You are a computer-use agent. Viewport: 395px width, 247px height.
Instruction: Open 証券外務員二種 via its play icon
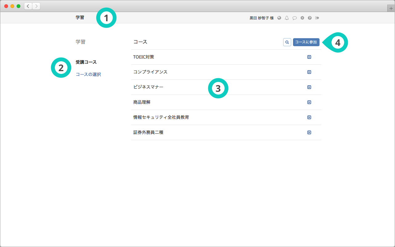[x=309, y=132]
